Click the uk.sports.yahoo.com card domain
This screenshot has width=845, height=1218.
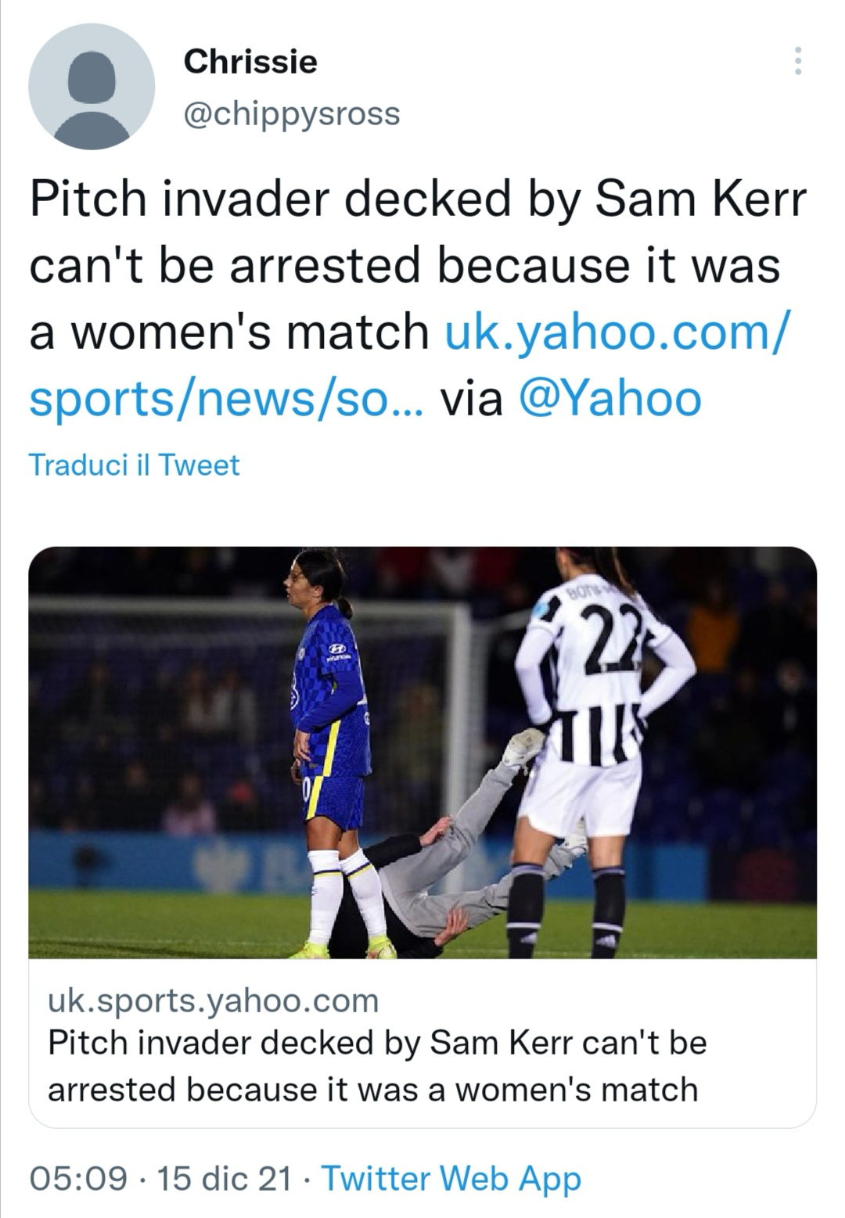click(x=214, y=1000)
